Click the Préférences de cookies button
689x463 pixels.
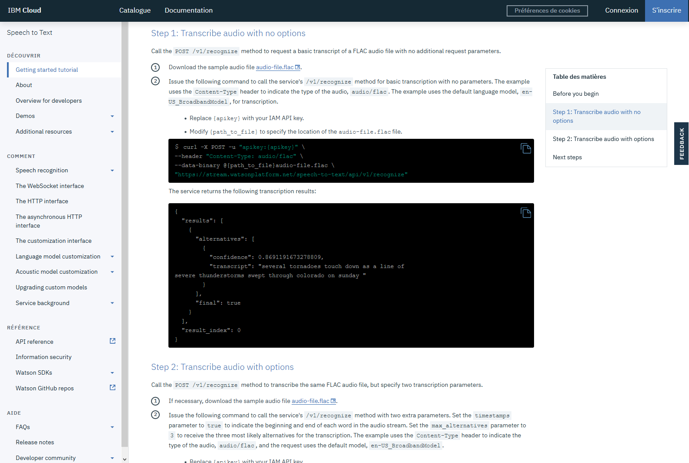click(547, 11)
